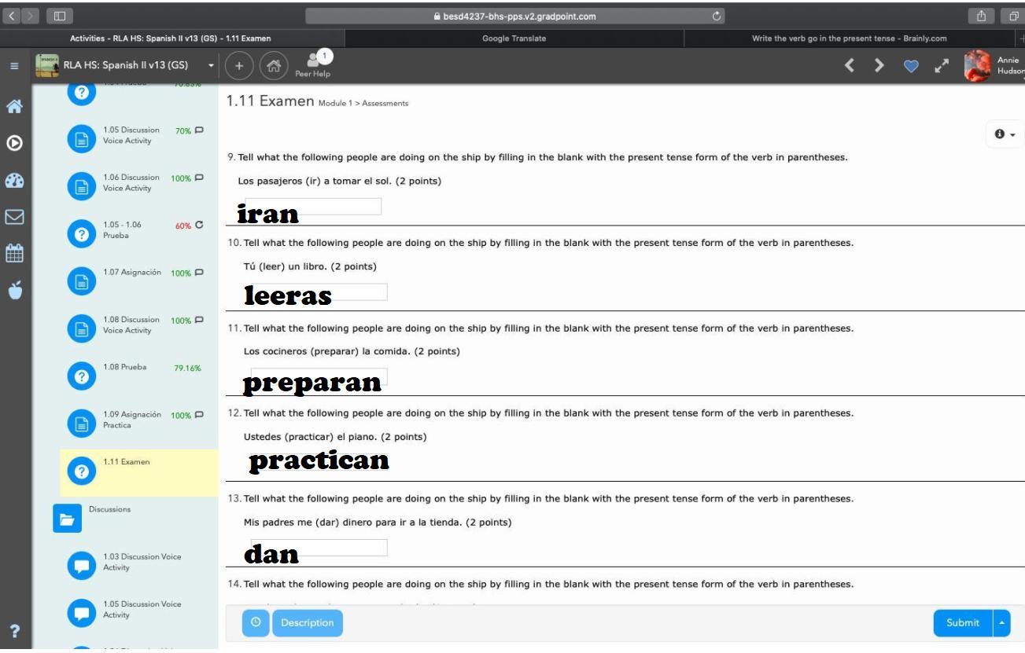The width and height of the screenshot is (1025, 653).
Task: Click the 'Module 1 > Assessments' breadcrumb text
Action: tap(363, 103)
